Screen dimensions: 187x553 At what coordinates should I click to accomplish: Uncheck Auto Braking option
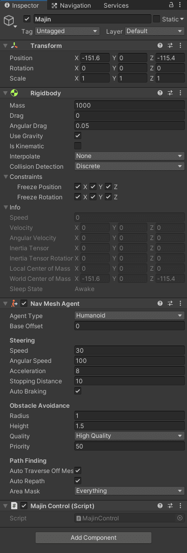(x=78, y=391)
